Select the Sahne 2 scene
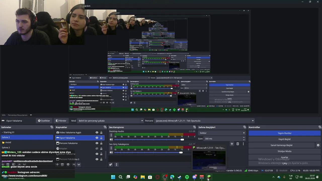This screenshot has width=322, height=181. coord(27,137)
